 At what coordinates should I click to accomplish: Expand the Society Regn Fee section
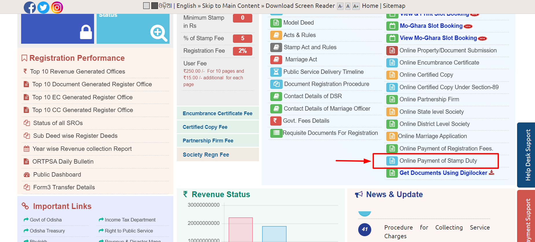(206, 155)
